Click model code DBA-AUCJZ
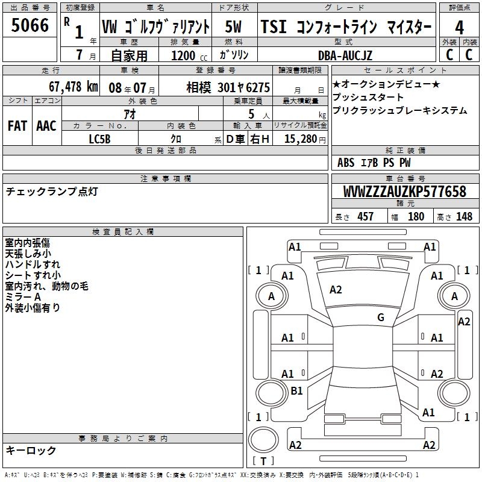Image resolution: width=482 pixels, height=482 pixels. [x=345, y=55]
